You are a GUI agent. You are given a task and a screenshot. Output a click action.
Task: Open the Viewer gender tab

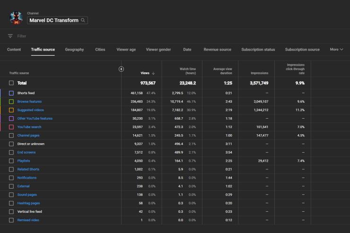click(x=158, y=50)
